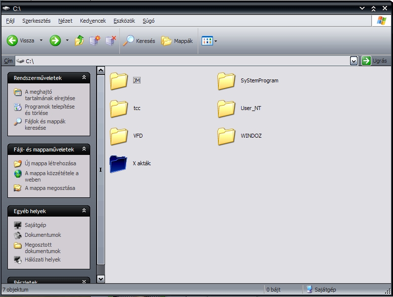The width and height of the screenshot is (393, 297).
Task: Open the Súgó menu
Action: pyautogui.click(x=148, y=21)
